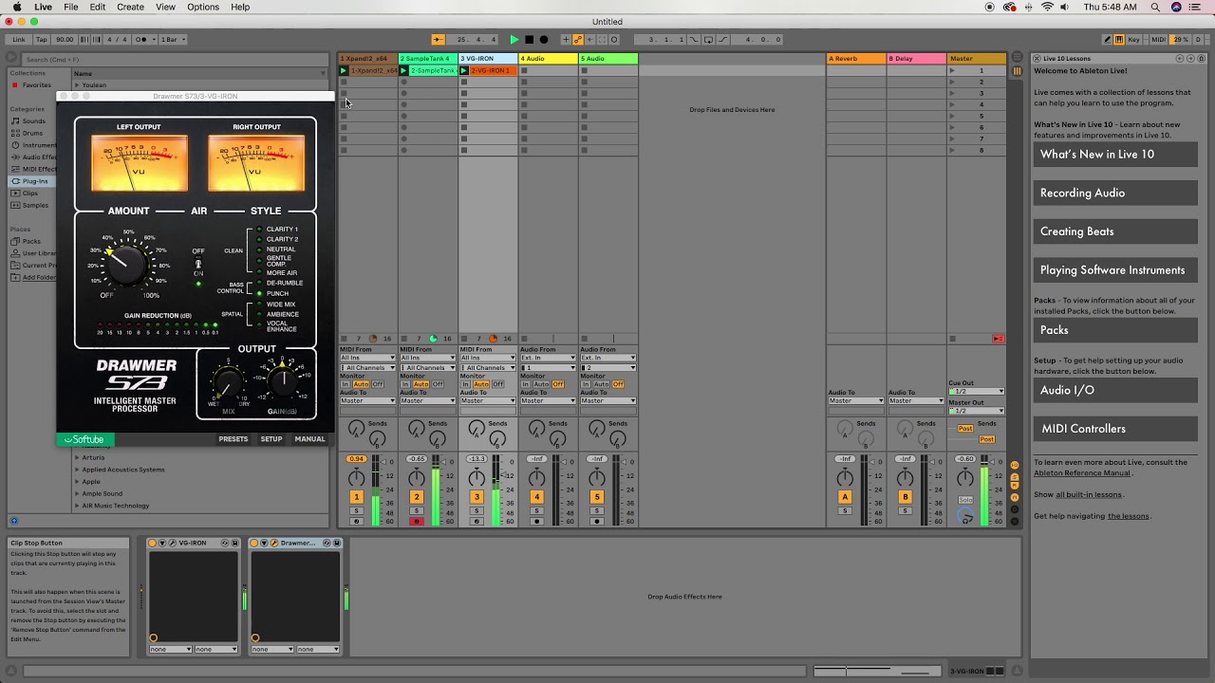Toggle track 1 activator button

356,497
